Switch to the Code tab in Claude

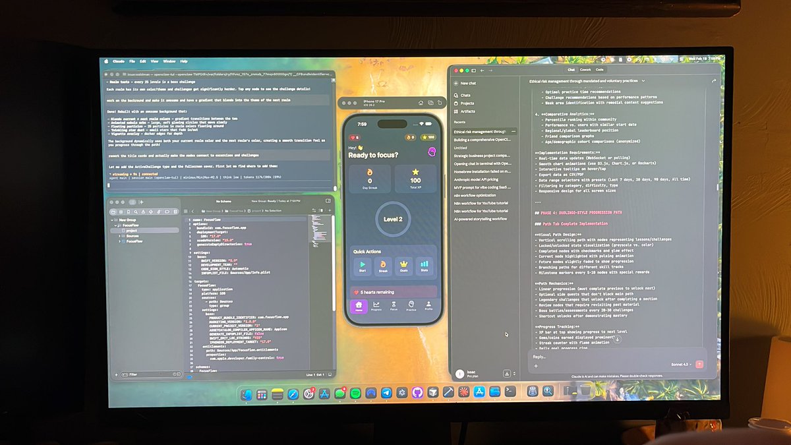pyautogui.click(x=599, y=69)
